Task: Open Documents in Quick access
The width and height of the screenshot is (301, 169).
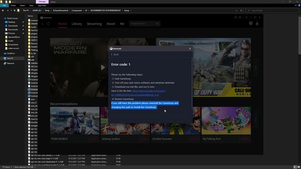Action: 13,30
